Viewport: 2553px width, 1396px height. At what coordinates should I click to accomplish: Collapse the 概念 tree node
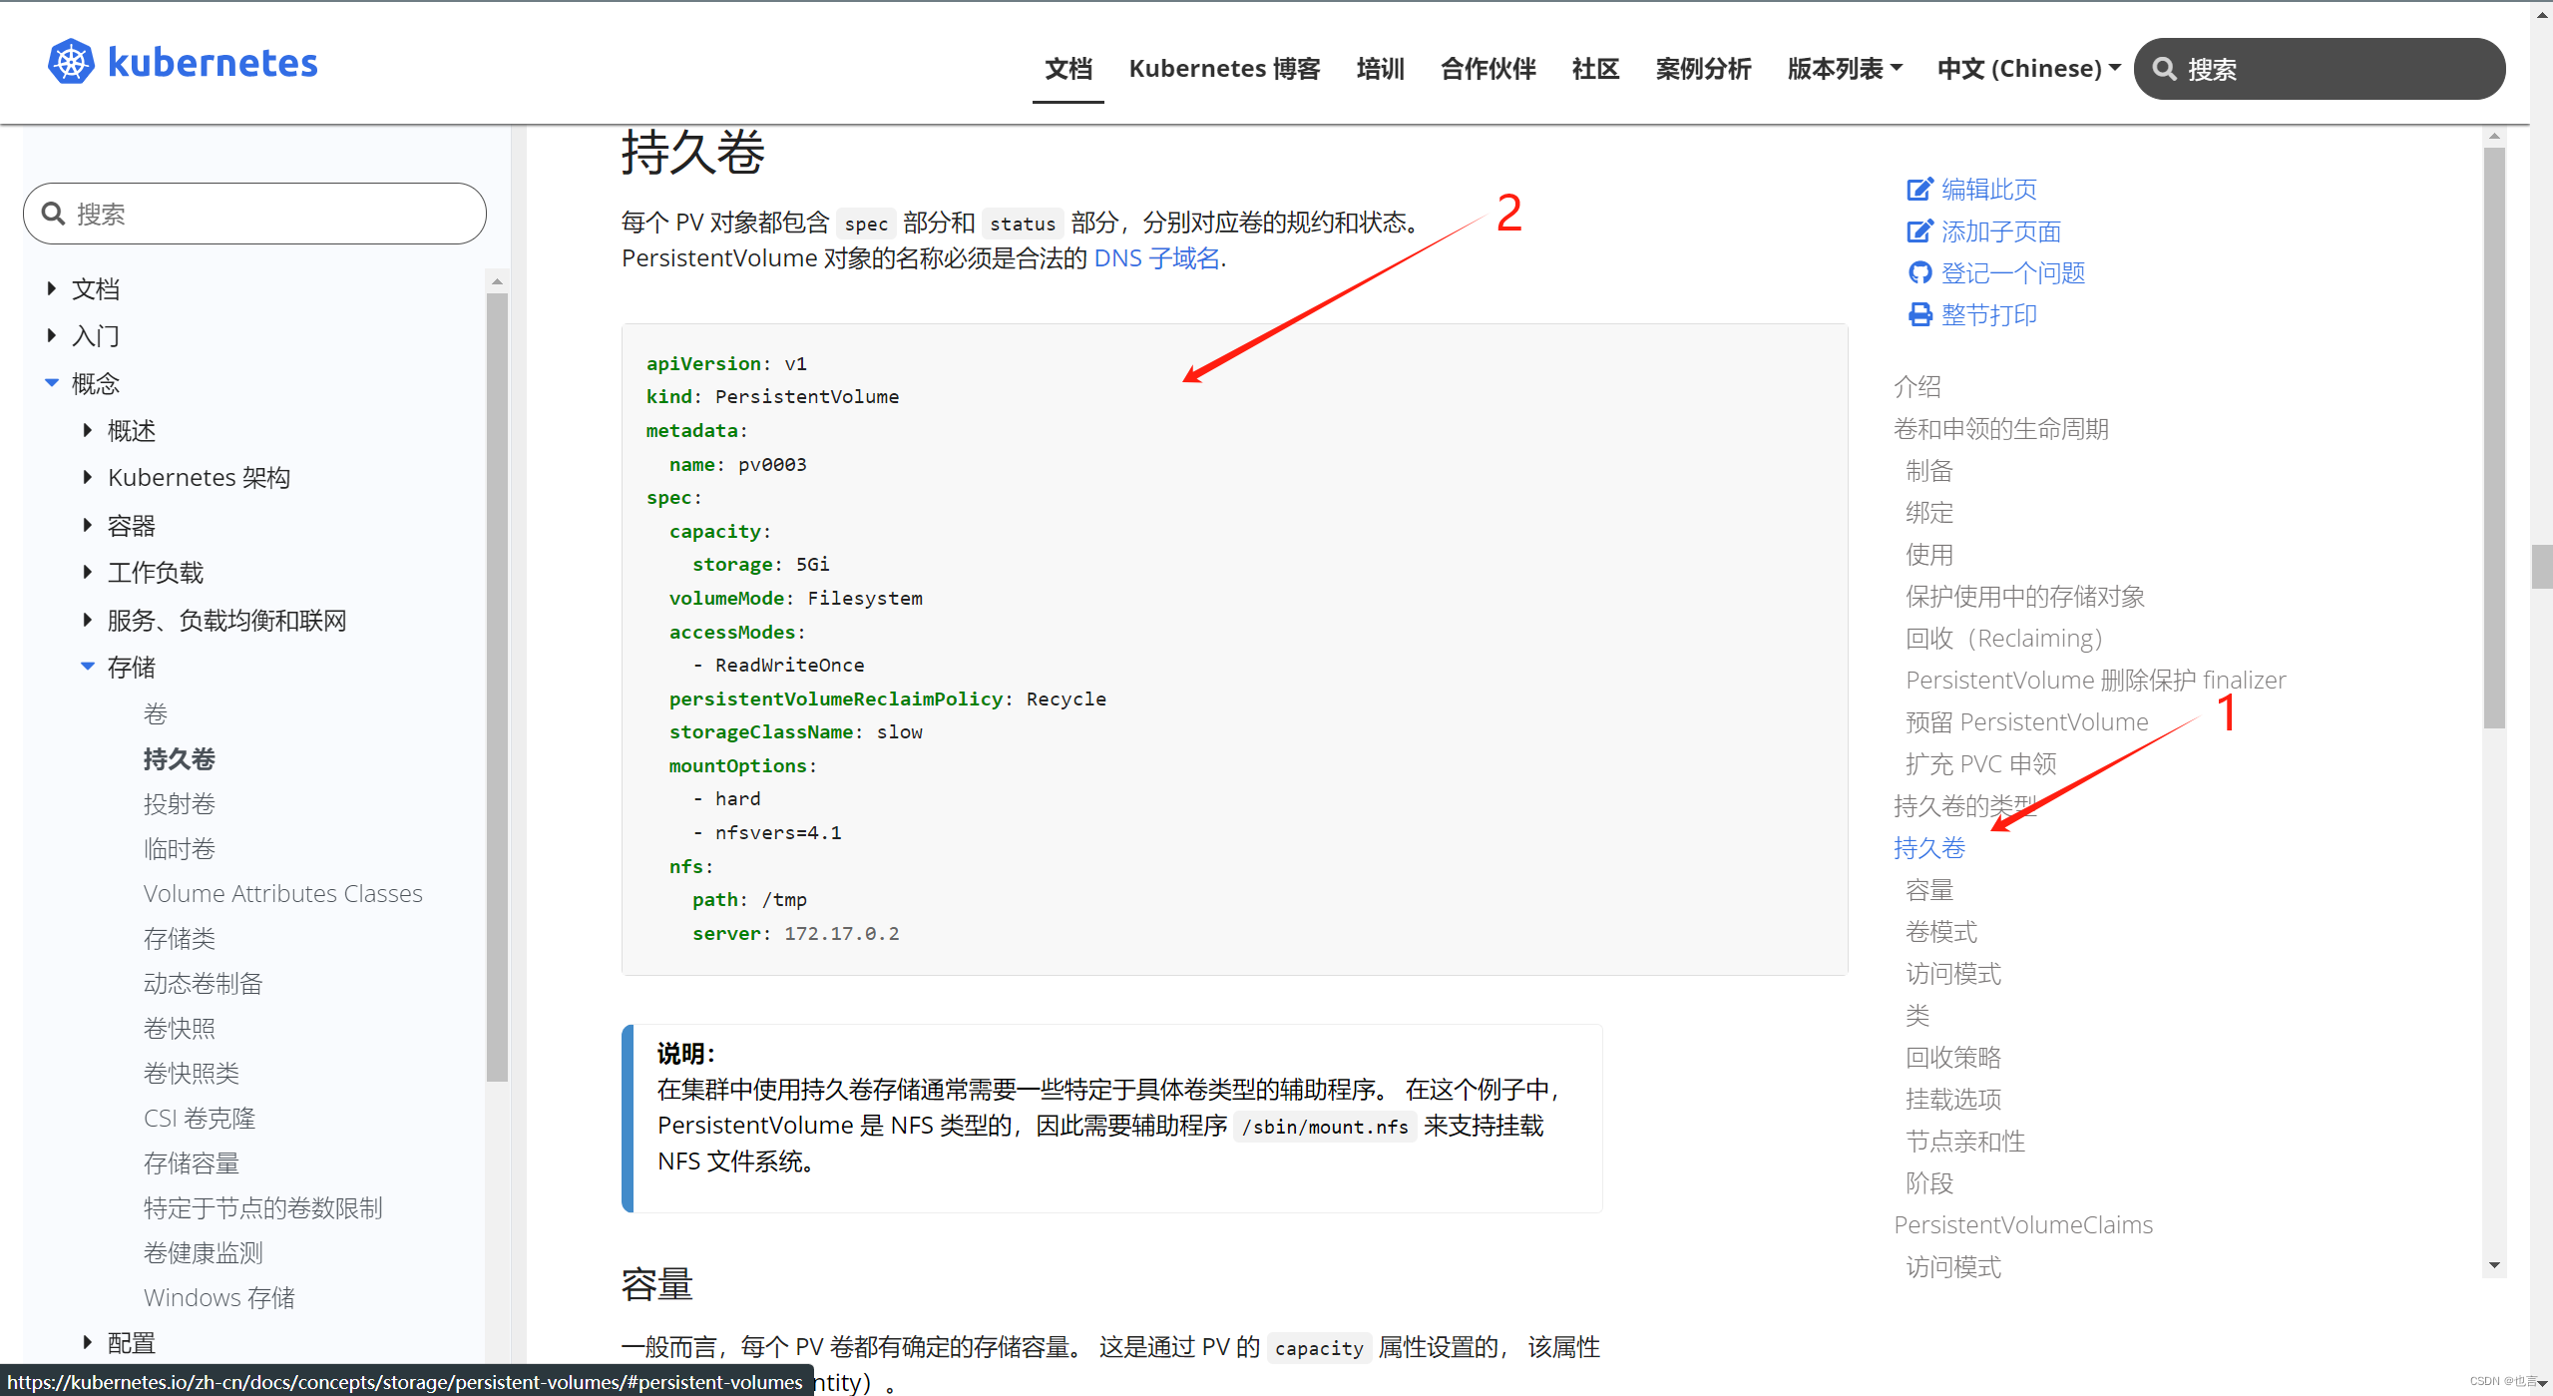click(x=52, y=383)
